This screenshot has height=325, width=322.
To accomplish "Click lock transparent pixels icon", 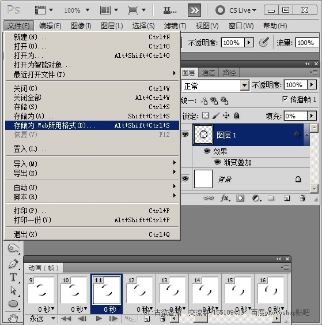I will coord(205,115).
